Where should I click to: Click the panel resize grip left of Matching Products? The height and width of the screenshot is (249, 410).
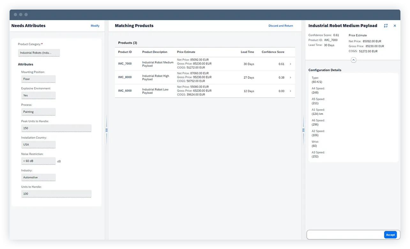pyautogui.click(x=106, y=130)
